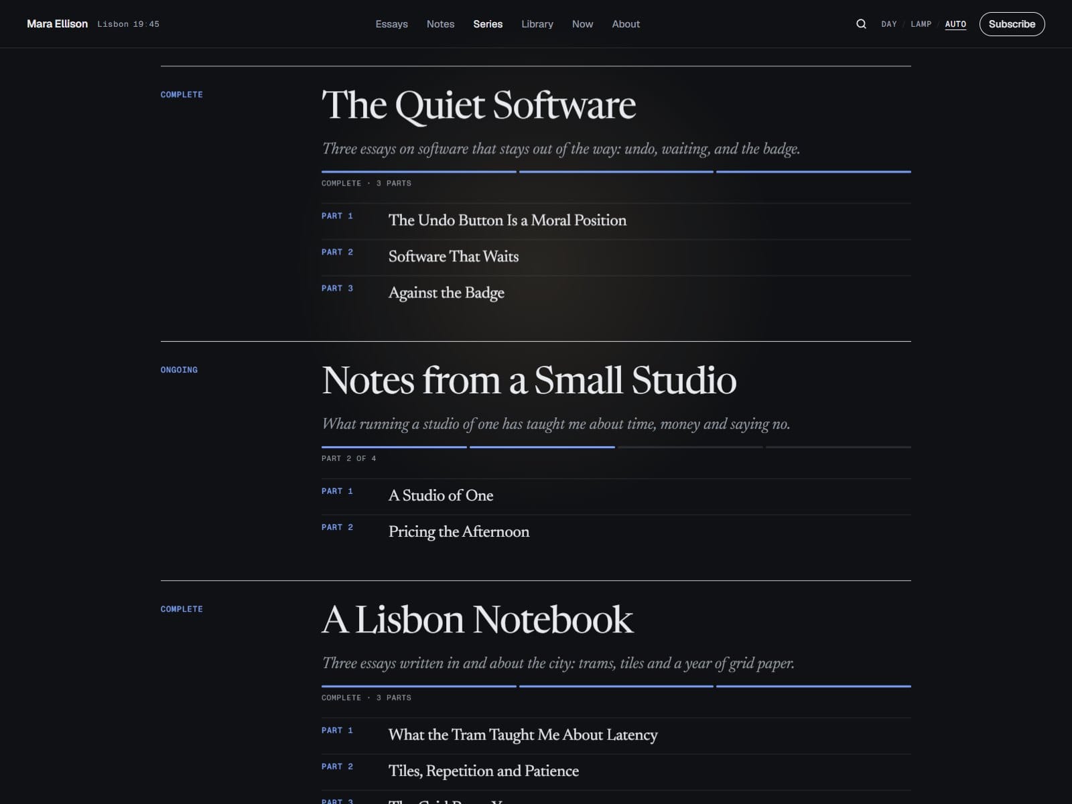Screen dimensions: 1072x804
Task: Open the Notes nav item
Action: (440, 24)
